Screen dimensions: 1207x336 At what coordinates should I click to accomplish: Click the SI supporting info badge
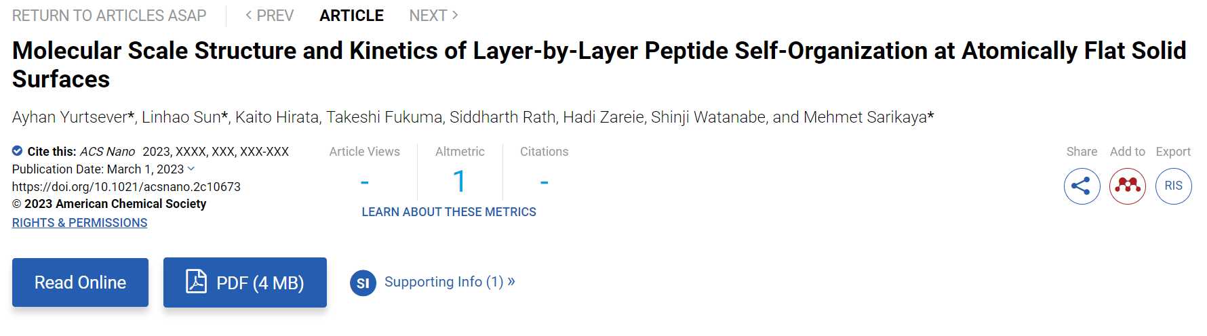coord(363,283)
